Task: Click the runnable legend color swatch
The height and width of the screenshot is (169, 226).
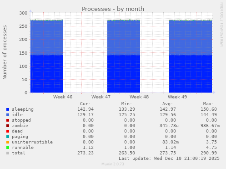Action: 8,148
